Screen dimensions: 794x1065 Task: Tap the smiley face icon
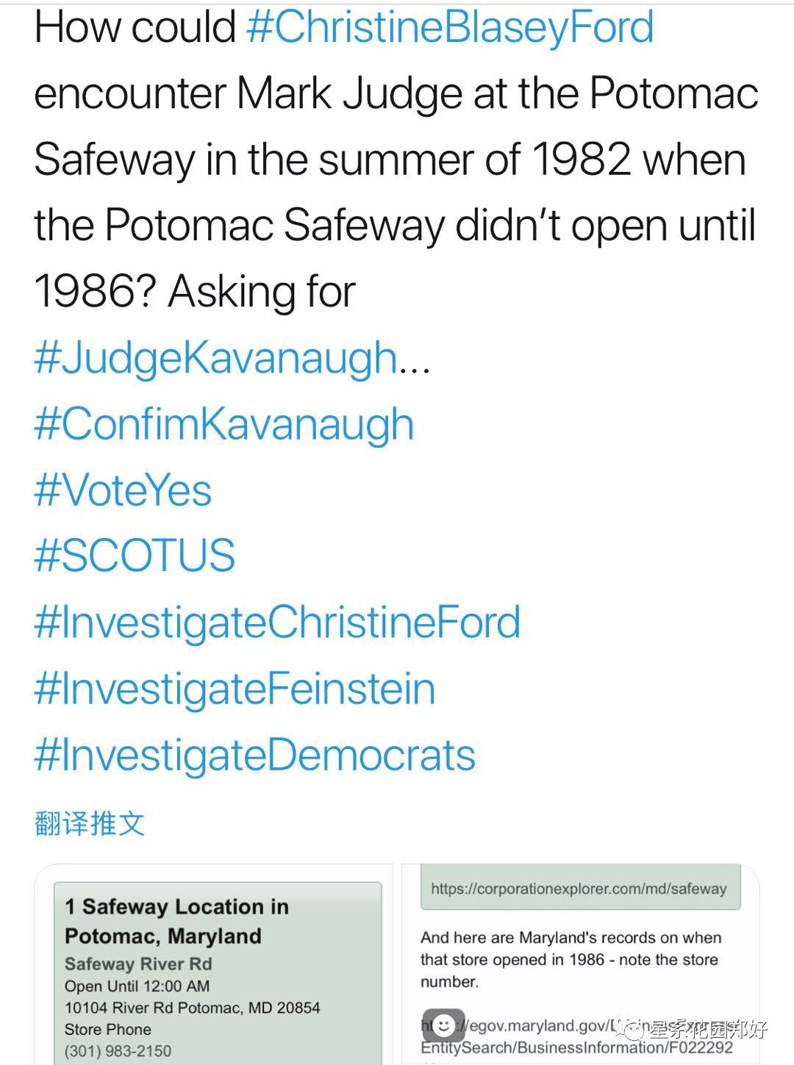pos(443,1025)
